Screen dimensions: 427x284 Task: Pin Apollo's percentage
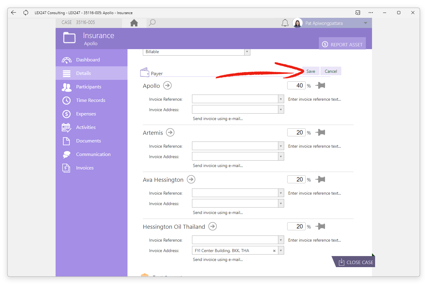click(320, 85)
